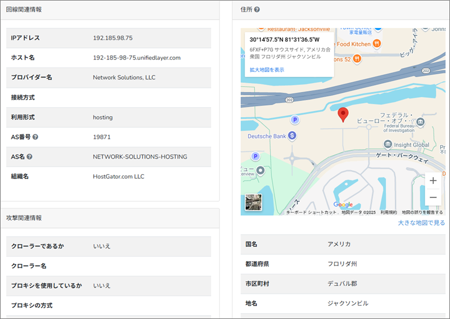Click the Deutsche Bank marker icon

tap(292, 136)
